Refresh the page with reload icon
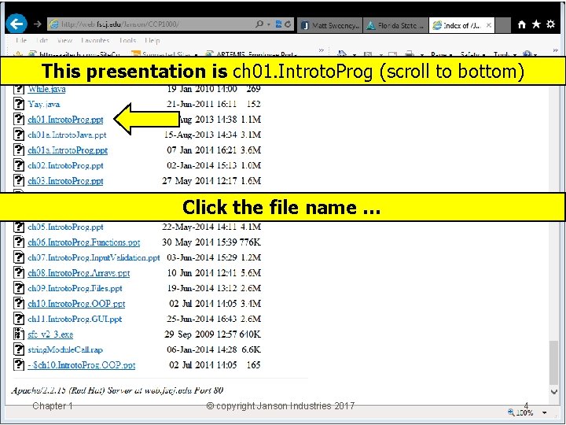The image size is (566, 425). [x=288, y=24]
